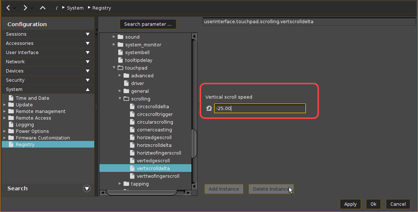Image resolution: width=418 pixels, height=212 pixels.
Task: Click the Apply button
Action: [350, 204]
